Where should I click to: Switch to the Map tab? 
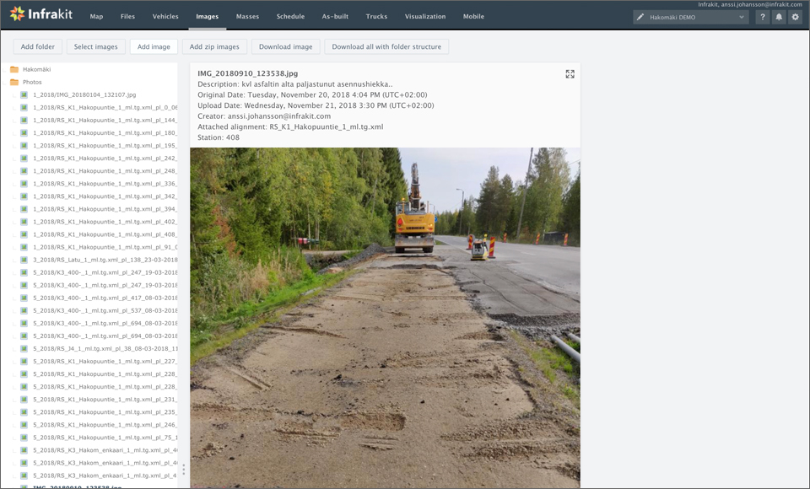tap(96, 16)
